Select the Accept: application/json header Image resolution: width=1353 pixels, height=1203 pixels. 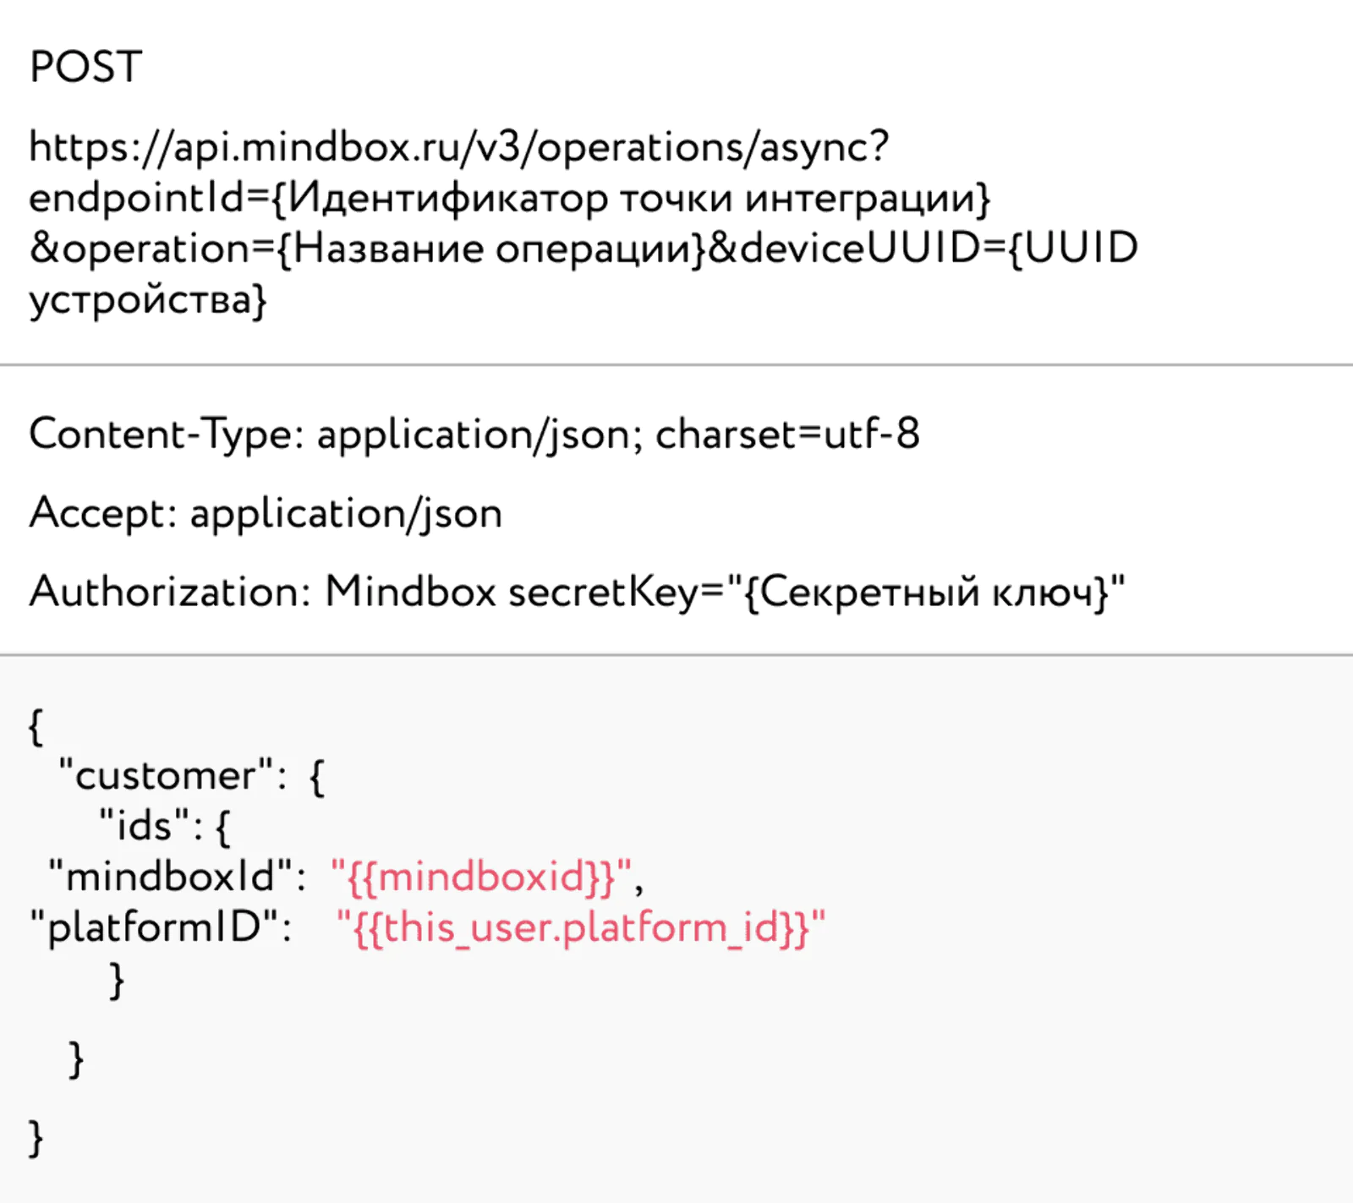coord(266,513)
